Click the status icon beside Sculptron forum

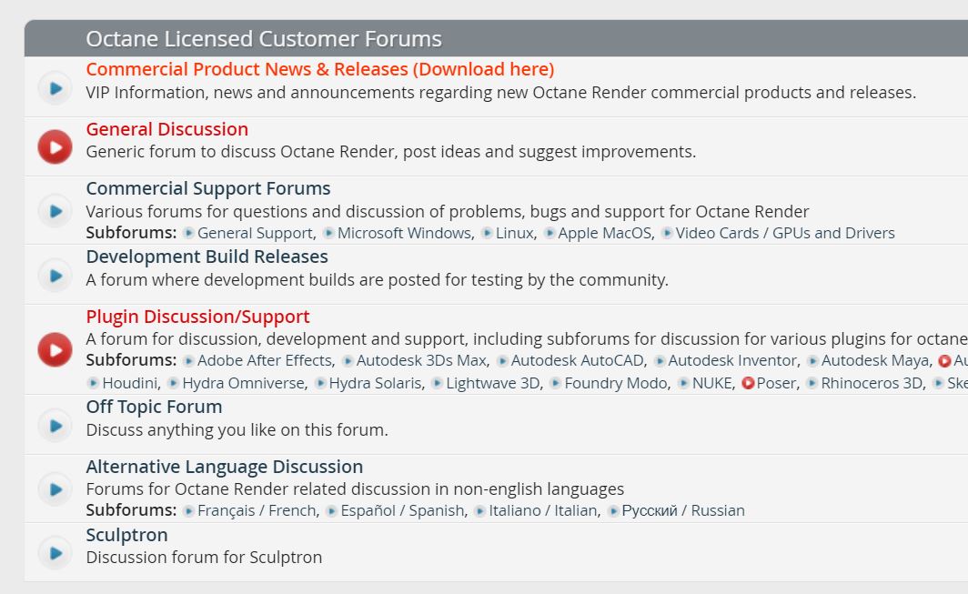click(55, 552)
